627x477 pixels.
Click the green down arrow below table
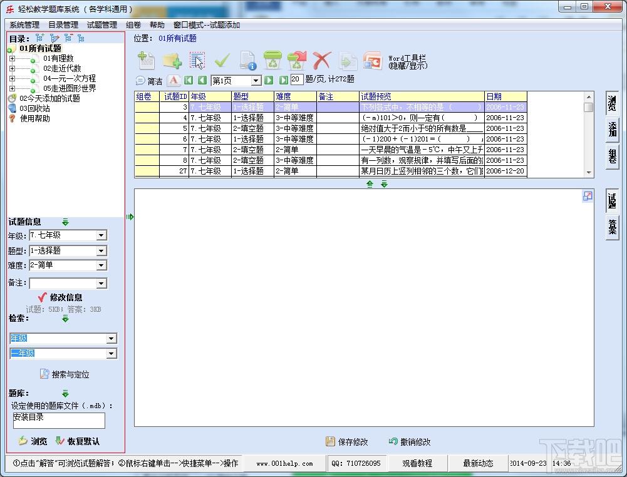(384, 184)
